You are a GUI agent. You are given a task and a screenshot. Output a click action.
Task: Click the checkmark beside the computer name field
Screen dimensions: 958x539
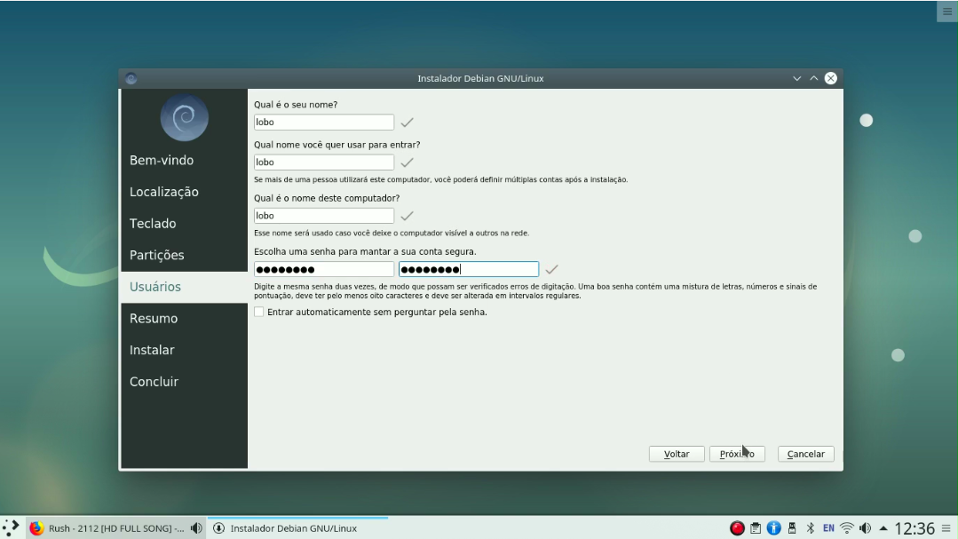(407, 215)
